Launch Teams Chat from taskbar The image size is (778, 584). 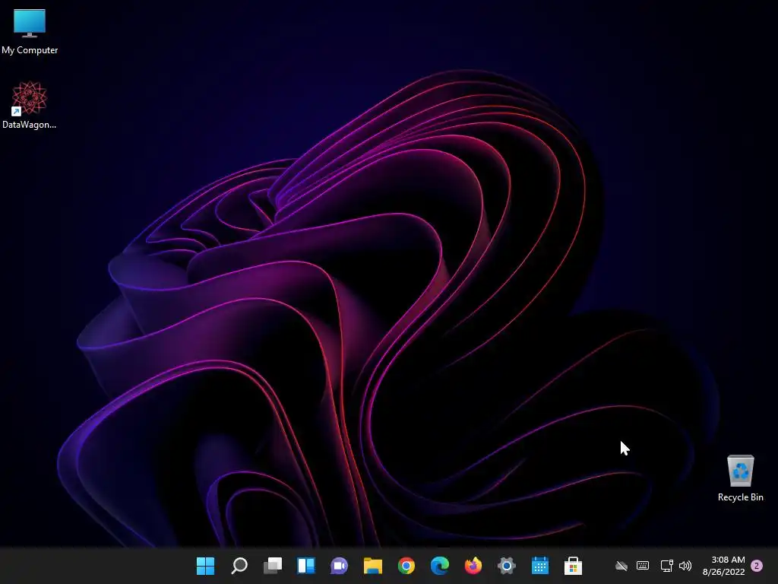(340, 566)
